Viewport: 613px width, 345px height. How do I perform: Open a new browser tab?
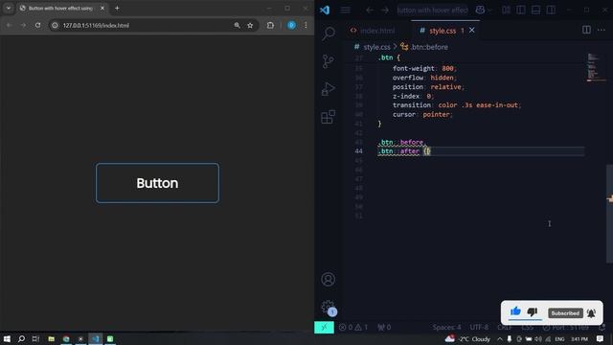coord(117,8)
